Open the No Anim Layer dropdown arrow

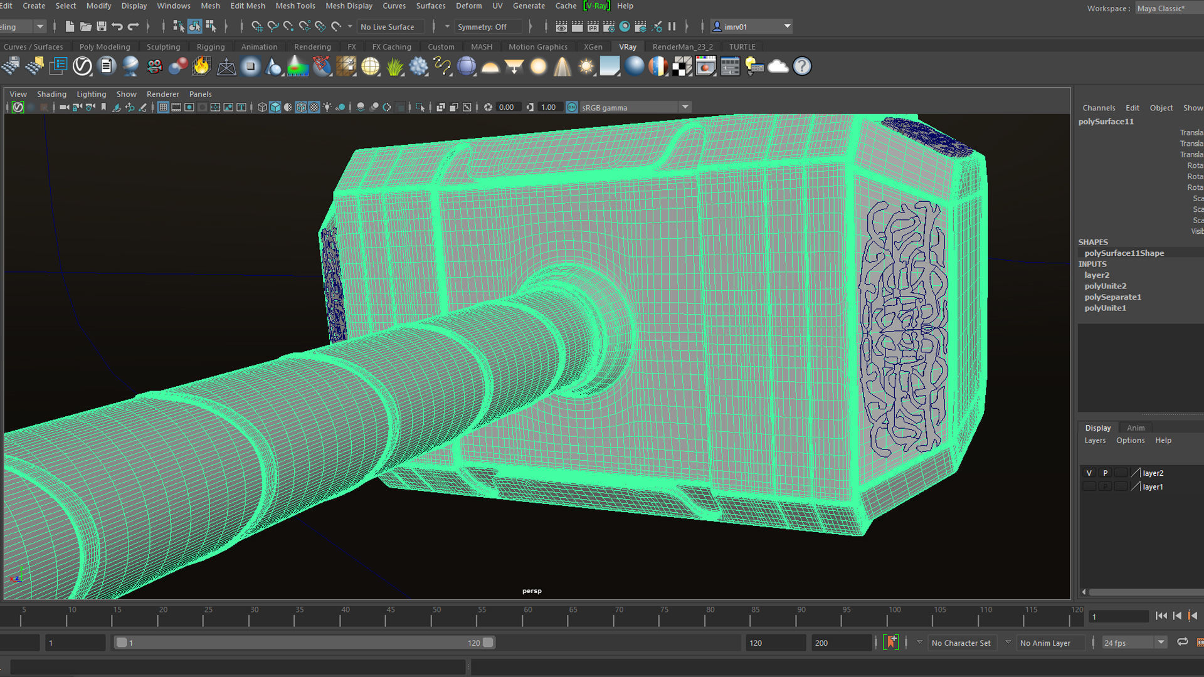pos(1008,642)
